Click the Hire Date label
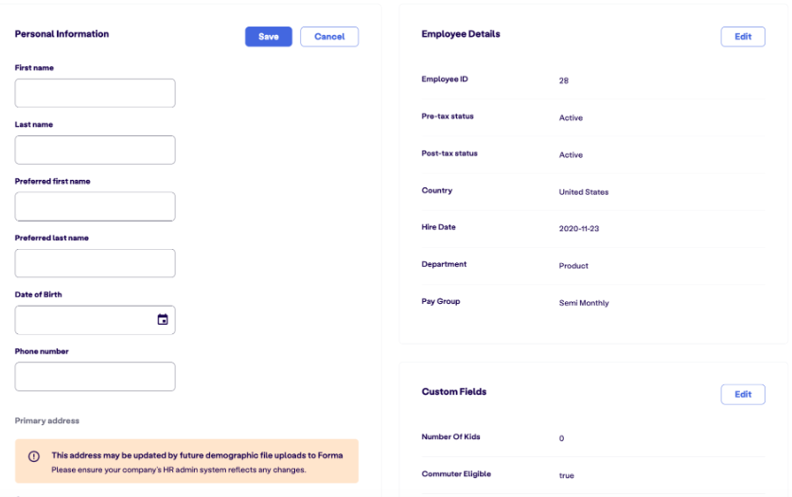The width and height of the screenshot is (792, 497). coord(438,227)
